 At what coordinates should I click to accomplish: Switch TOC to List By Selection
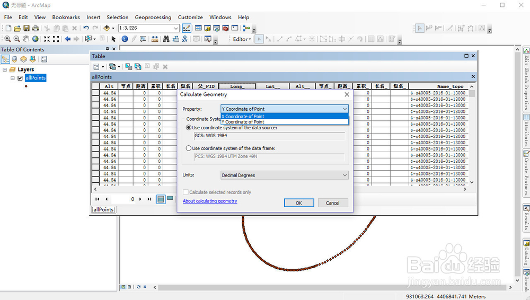pos(32,59)
